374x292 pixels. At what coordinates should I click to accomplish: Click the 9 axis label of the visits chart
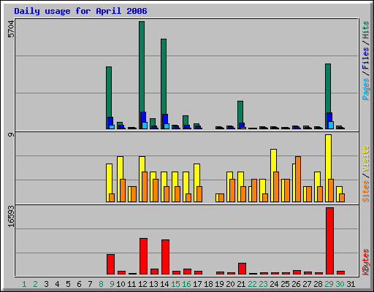click(x=11, y=134)
